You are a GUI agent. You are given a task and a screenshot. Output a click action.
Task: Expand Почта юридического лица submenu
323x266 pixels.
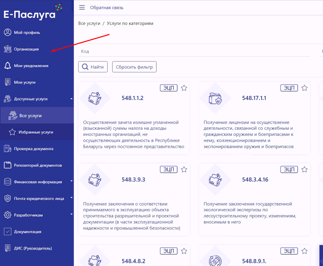[71, 198]
